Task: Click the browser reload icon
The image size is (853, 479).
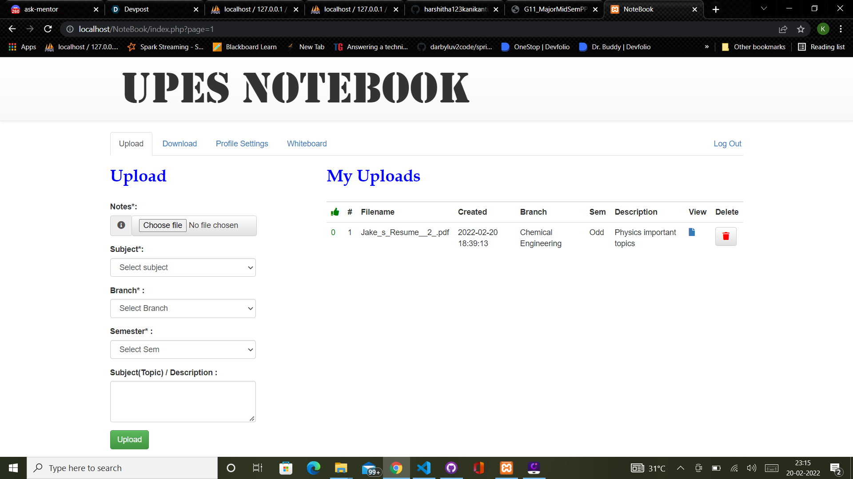Action: point(48,29)
